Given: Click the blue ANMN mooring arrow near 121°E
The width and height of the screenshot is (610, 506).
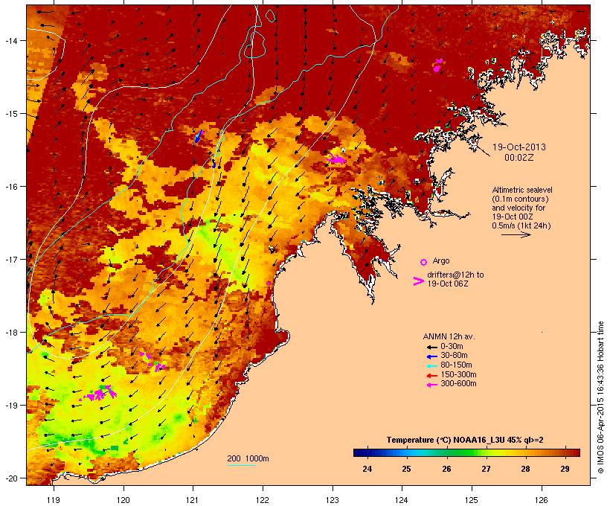Looking at the screenshot, I should click(199, 136).
